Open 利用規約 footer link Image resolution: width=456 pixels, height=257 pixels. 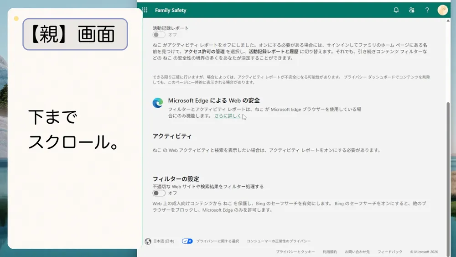[330, 252]
